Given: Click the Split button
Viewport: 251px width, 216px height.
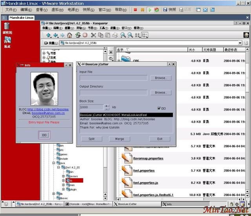Looking at the screenshot, I should coord(91,139).
